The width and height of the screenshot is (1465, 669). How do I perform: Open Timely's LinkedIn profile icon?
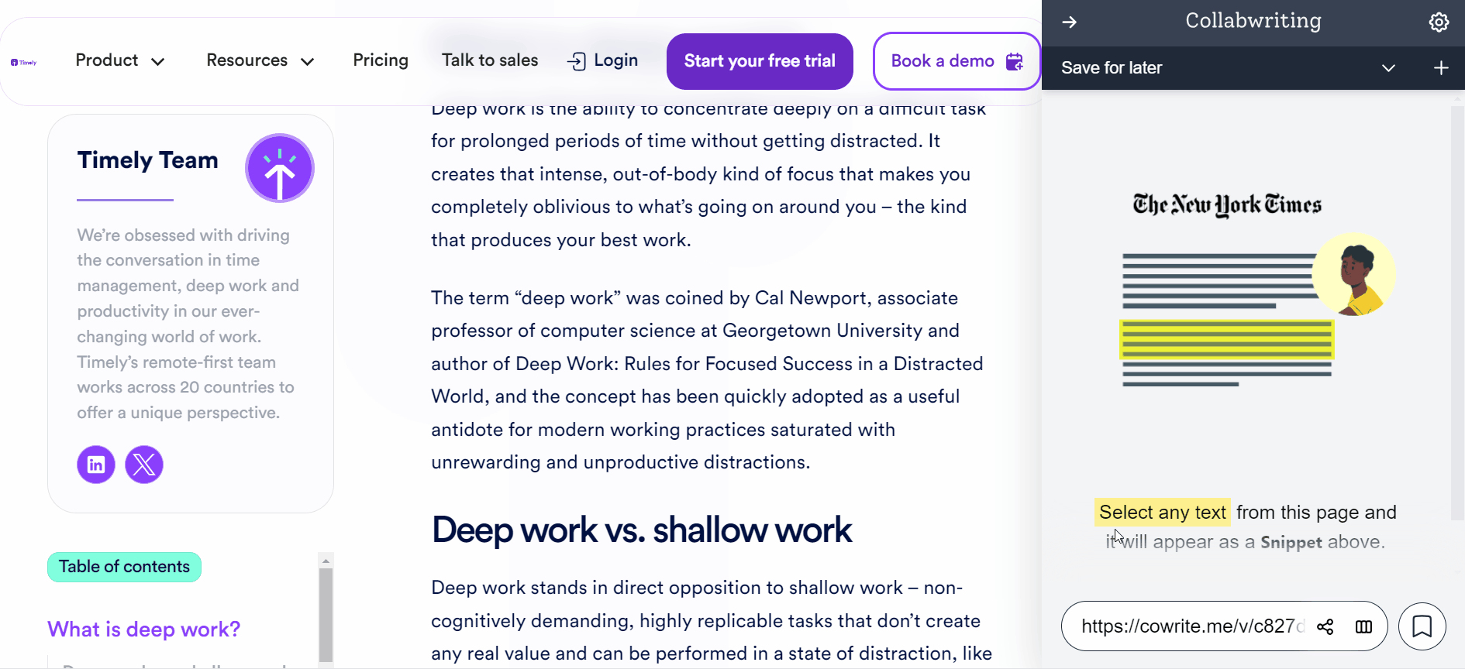95,465
